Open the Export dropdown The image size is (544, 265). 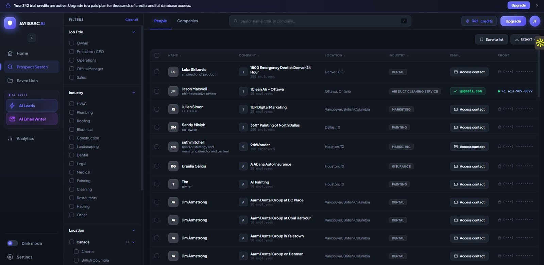(525, 39)
